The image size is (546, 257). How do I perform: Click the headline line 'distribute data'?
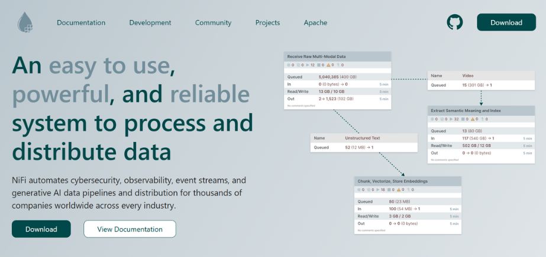pos(92,152)
